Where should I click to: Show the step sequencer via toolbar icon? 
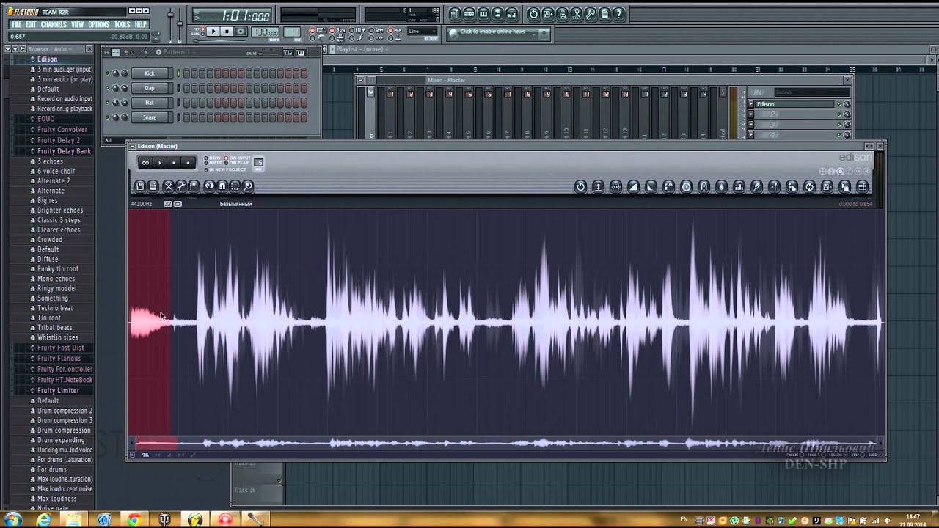(x=469, y=14)
